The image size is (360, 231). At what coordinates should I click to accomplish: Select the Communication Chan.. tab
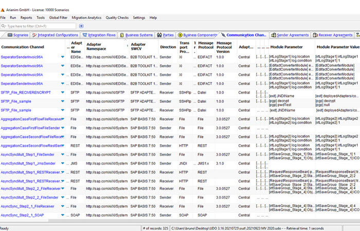pos(244,35)
